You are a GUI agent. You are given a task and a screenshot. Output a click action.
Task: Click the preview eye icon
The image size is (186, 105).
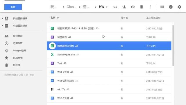[133, 7]
